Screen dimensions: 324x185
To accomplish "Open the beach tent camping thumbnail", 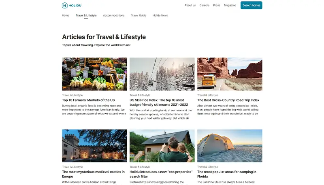I will 230,146.
